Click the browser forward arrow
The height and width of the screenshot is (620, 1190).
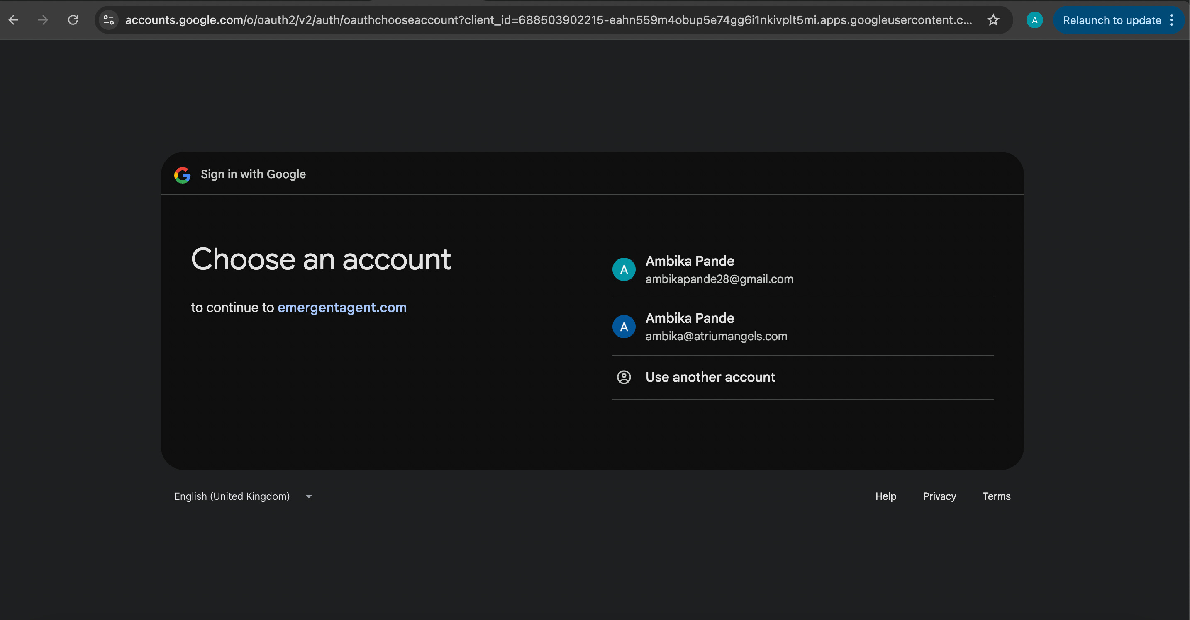(43, 20)
